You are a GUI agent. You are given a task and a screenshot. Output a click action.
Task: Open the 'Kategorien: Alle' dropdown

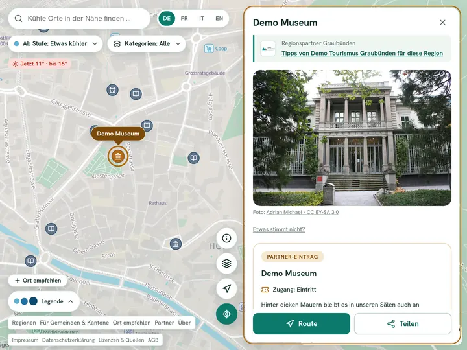pyautogui.click(x=147, y=44)
